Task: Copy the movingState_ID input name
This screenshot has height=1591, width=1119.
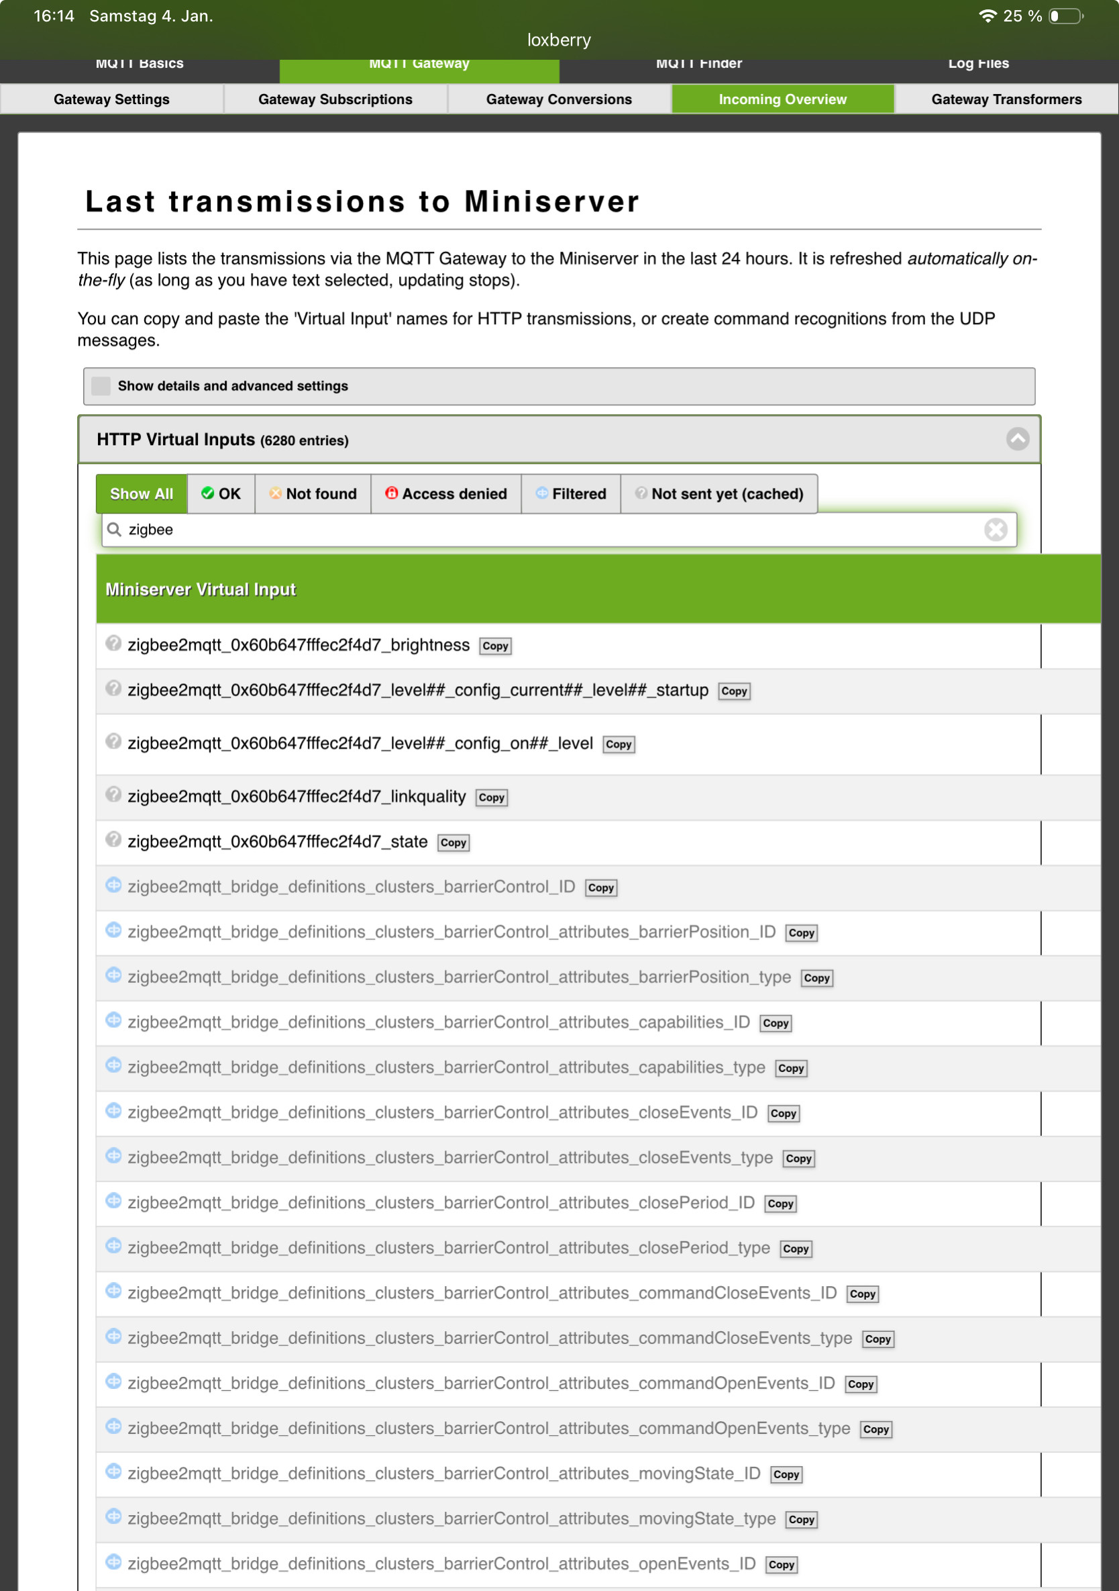Action: pos(786,1474)
